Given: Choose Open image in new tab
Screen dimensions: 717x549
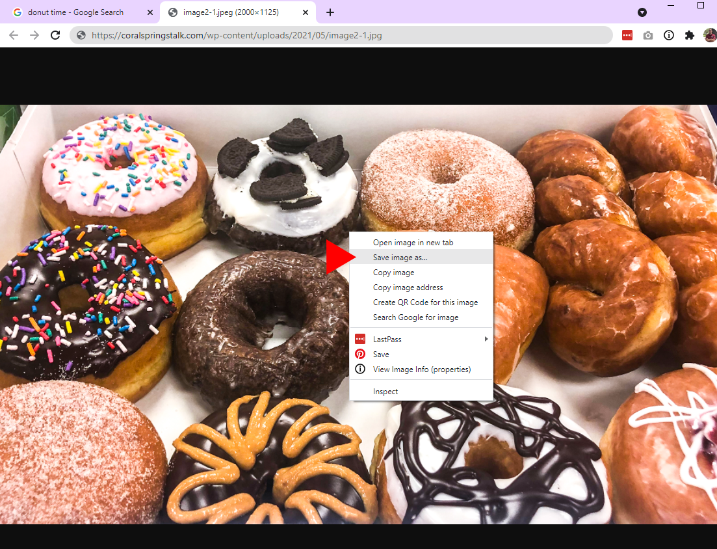Looking at the screenshot, I should (421, 243).
